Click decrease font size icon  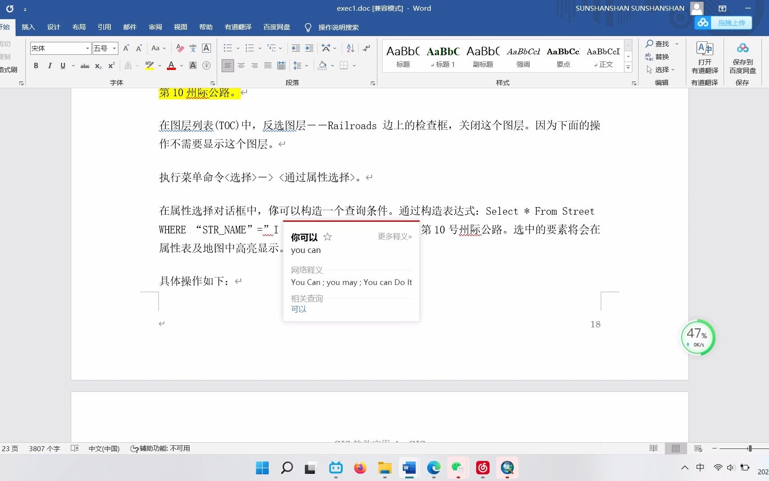tap(139, 48)
